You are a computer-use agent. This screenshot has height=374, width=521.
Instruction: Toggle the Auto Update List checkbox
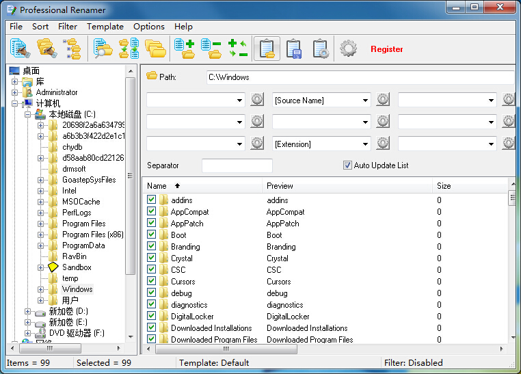(347, 165)
